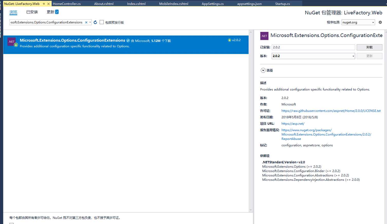Toggle checkbox below the license notice

(12, 223)
